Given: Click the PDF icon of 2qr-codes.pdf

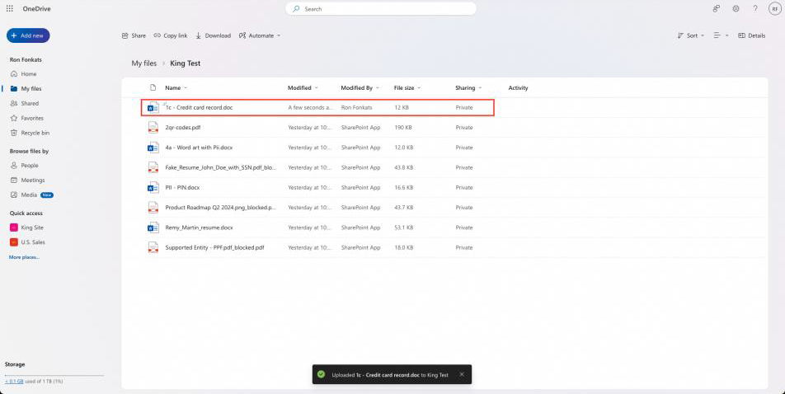Looking at the screenshot, I should click(153, 128).
